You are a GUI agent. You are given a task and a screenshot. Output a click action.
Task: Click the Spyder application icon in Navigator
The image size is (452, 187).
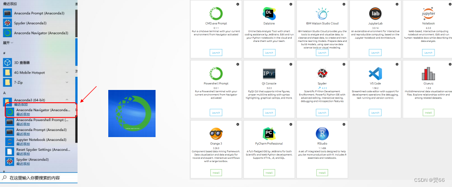(322, 74)
